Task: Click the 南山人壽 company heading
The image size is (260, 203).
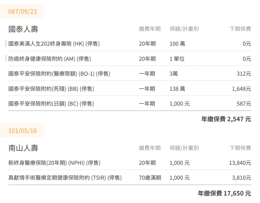Action: pos(23,148)
